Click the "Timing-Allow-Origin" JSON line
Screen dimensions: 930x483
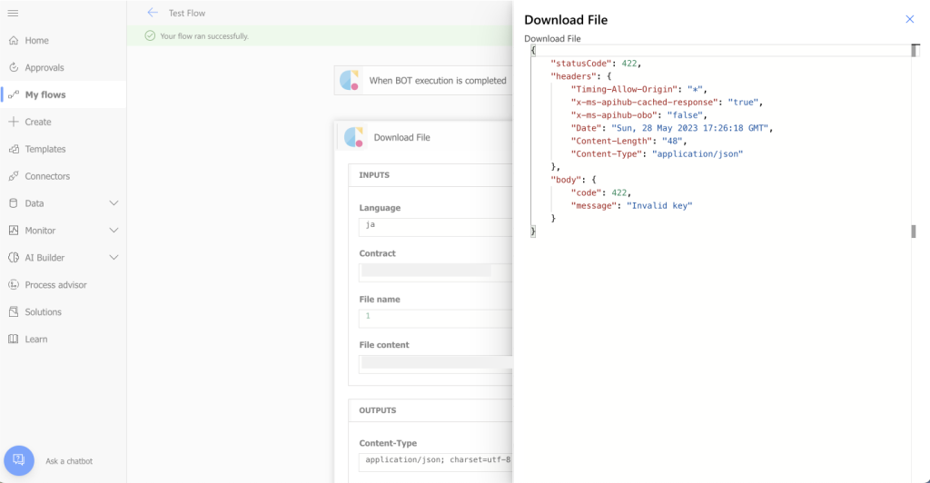pos(638,90)
